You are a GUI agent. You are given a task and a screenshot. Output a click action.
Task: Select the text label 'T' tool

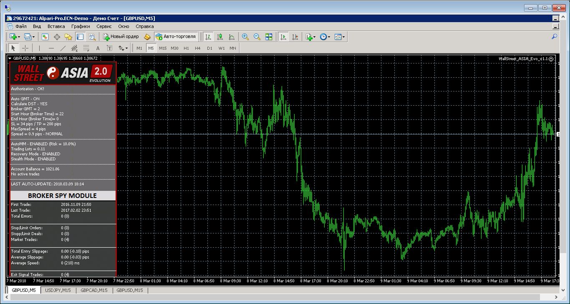click(x=110, y=48)
